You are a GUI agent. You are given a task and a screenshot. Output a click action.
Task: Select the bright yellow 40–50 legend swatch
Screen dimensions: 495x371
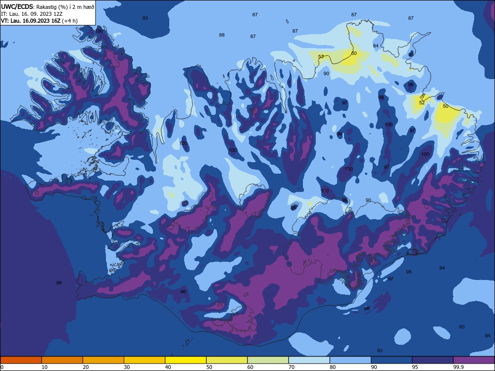tap(186, 360)
